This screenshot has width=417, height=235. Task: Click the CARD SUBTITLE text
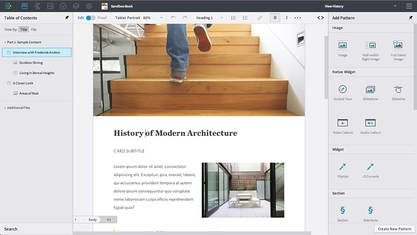(x=129, y=151)
